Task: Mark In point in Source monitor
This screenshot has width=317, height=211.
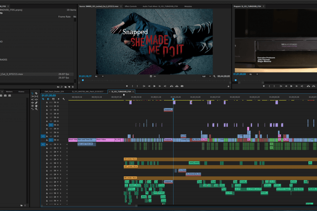Action: [x=132, y=86]
